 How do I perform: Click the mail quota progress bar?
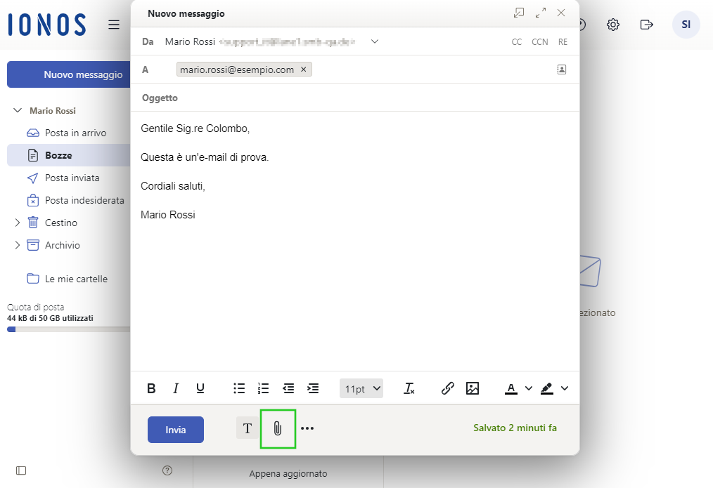pyautogui.click(x=69, y=329)
